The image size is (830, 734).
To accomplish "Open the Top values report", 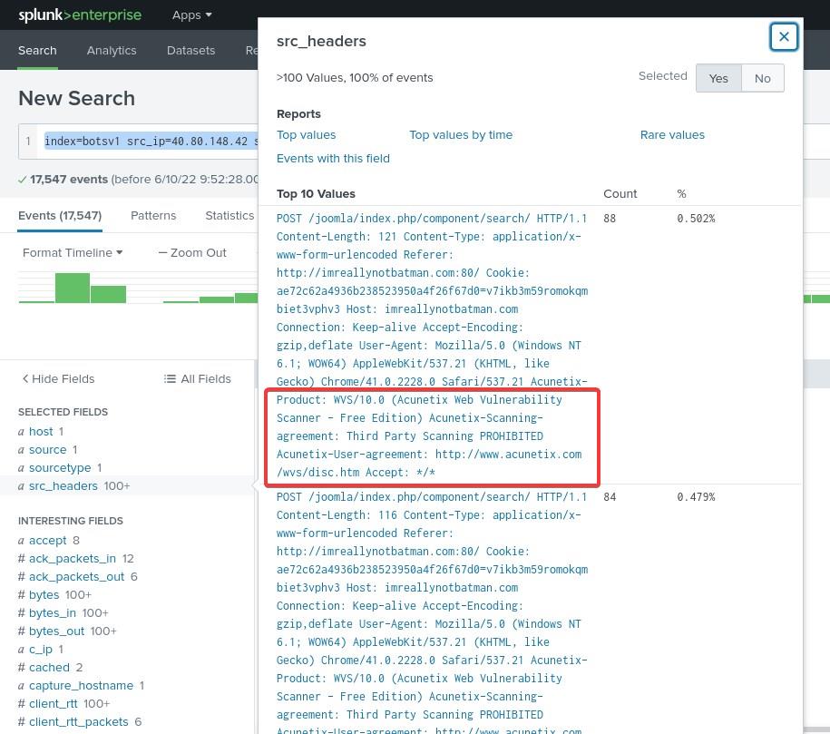I will (x=306, y=135).
